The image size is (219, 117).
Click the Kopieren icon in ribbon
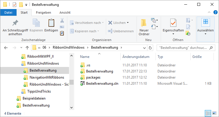click(36, 23)
